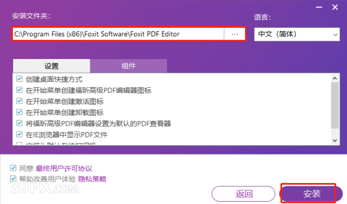Image resolution: width=347 pixels, height=204 pixels.
Task: Click the browse folder ellipsis button
Action: (235, 34)
